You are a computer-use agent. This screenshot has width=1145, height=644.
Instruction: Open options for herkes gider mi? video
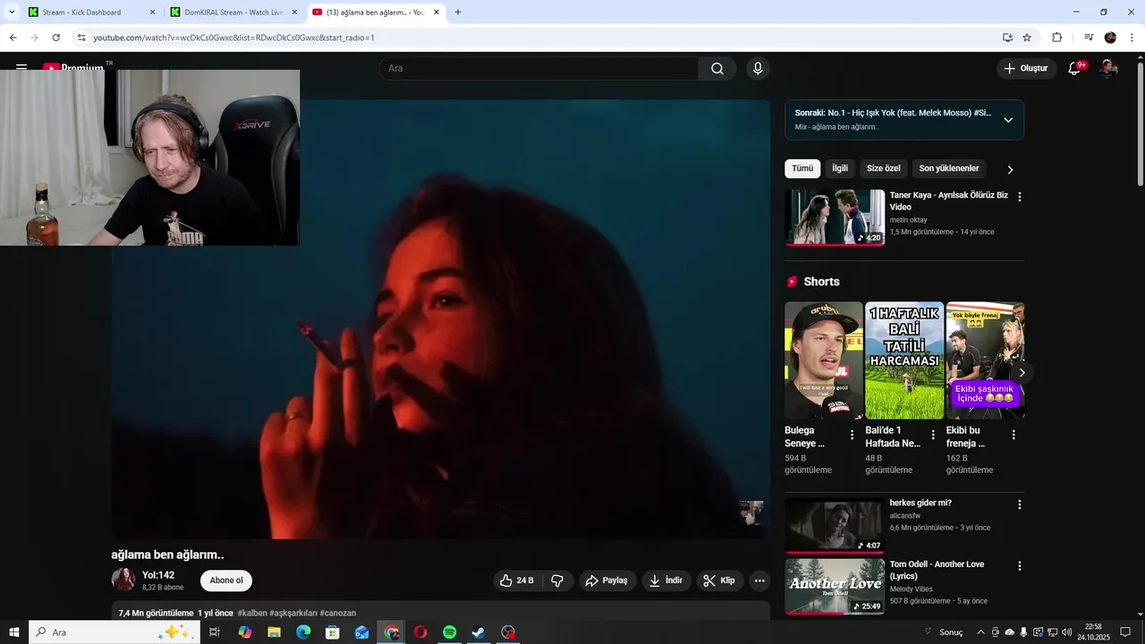(x=1019, y=504)
